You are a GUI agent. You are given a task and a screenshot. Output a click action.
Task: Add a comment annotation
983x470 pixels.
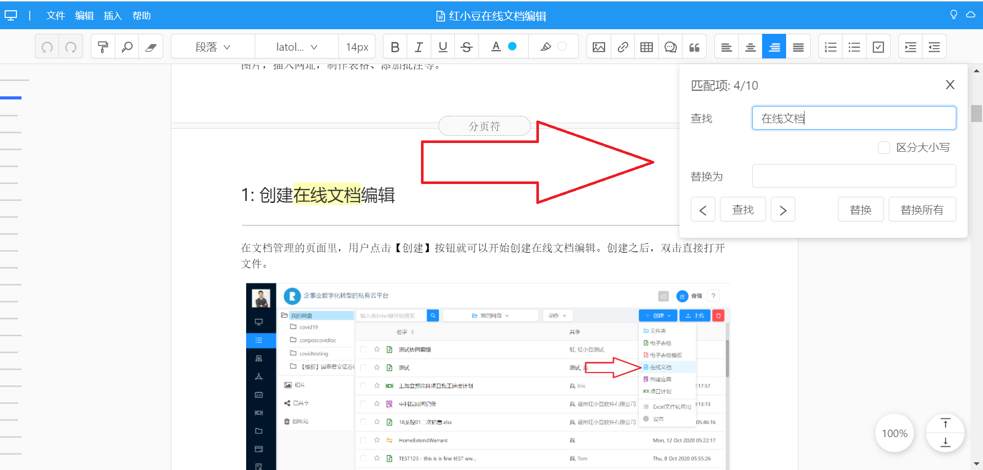coord(671,47)
